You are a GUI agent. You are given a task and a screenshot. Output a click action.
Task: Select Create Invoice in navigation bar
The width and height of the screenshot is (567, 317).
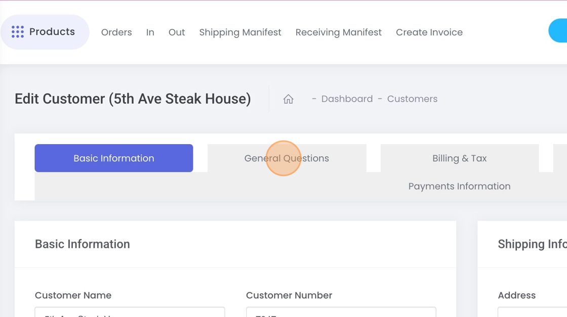tap(429, 32)
